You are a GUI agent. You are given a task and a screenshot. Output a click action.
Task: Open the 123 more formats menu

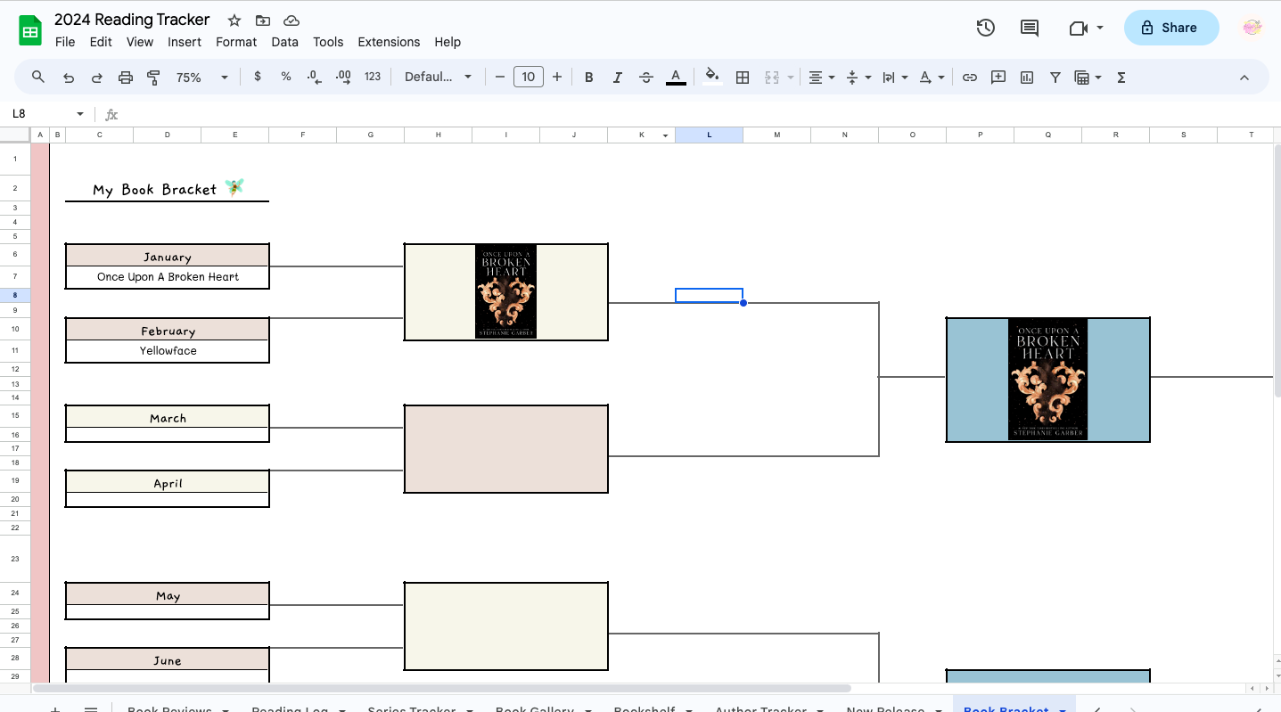point(373,77)
